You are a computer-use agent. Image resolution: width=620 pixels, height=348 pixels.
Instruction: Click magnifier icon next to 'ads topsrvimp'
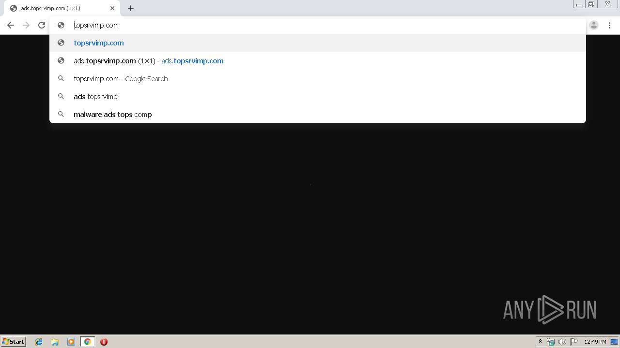point(61,96)
